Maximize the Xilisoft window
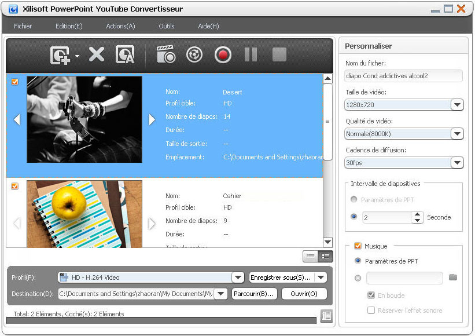Viewport: 475px width, 336px height. click(x=448, y=9)
